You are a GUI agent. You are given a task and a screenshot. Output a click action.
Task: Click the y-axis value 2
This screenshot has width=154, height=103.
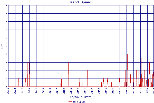pos(6,71)
